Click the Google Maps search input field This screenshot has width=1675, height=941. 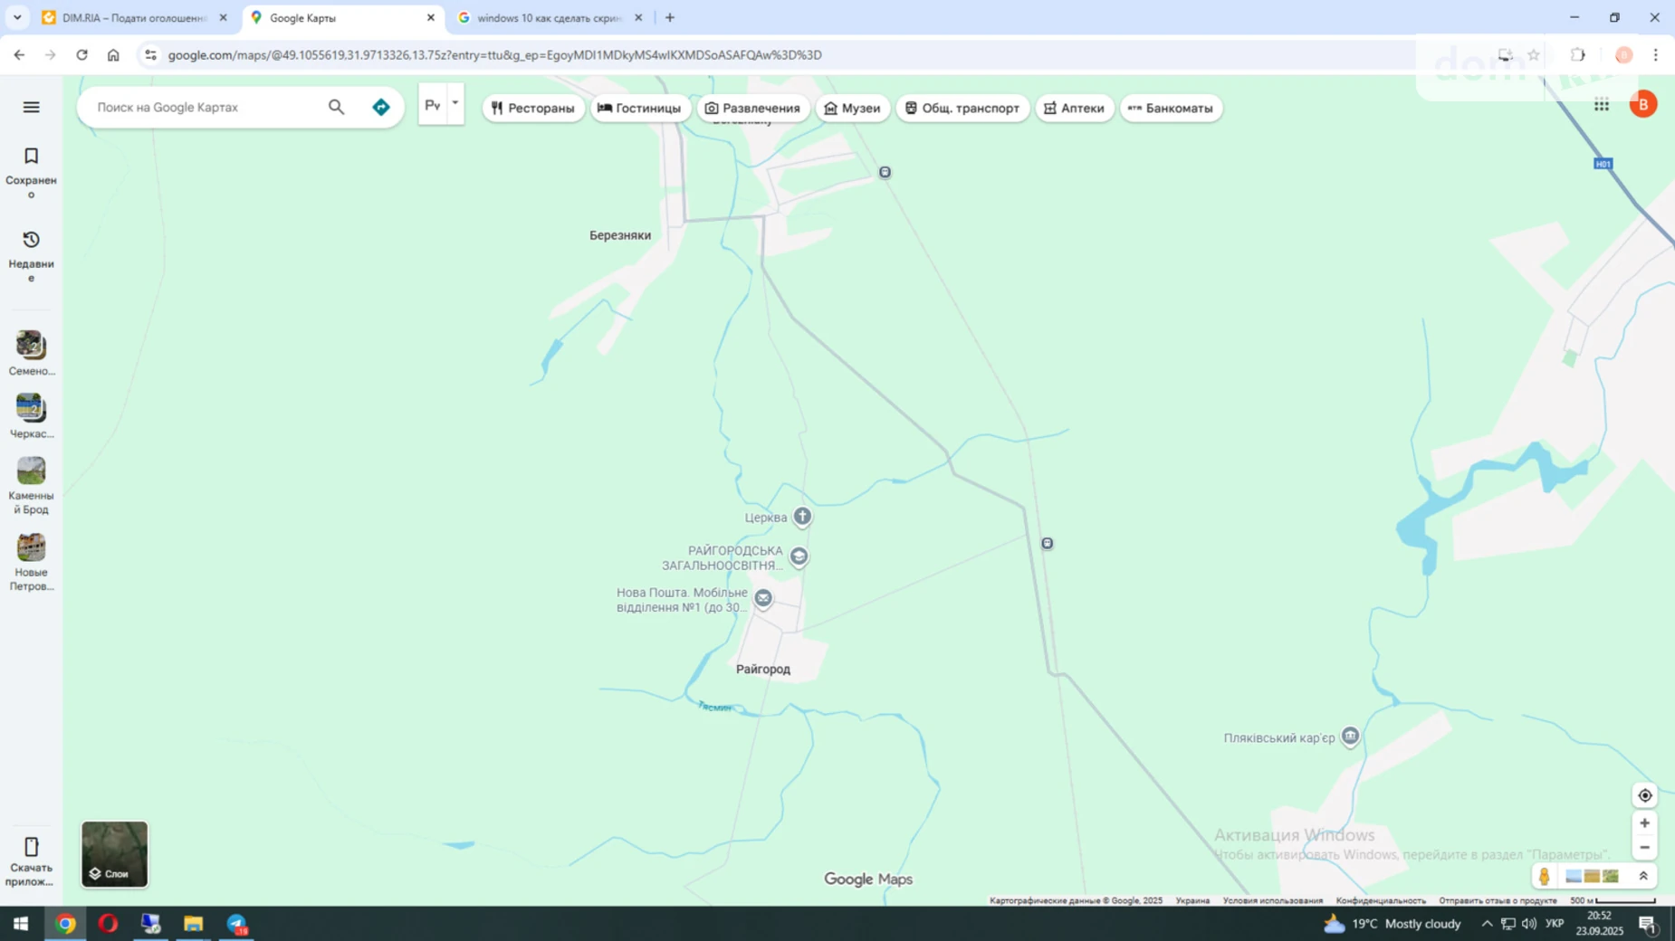206,107
